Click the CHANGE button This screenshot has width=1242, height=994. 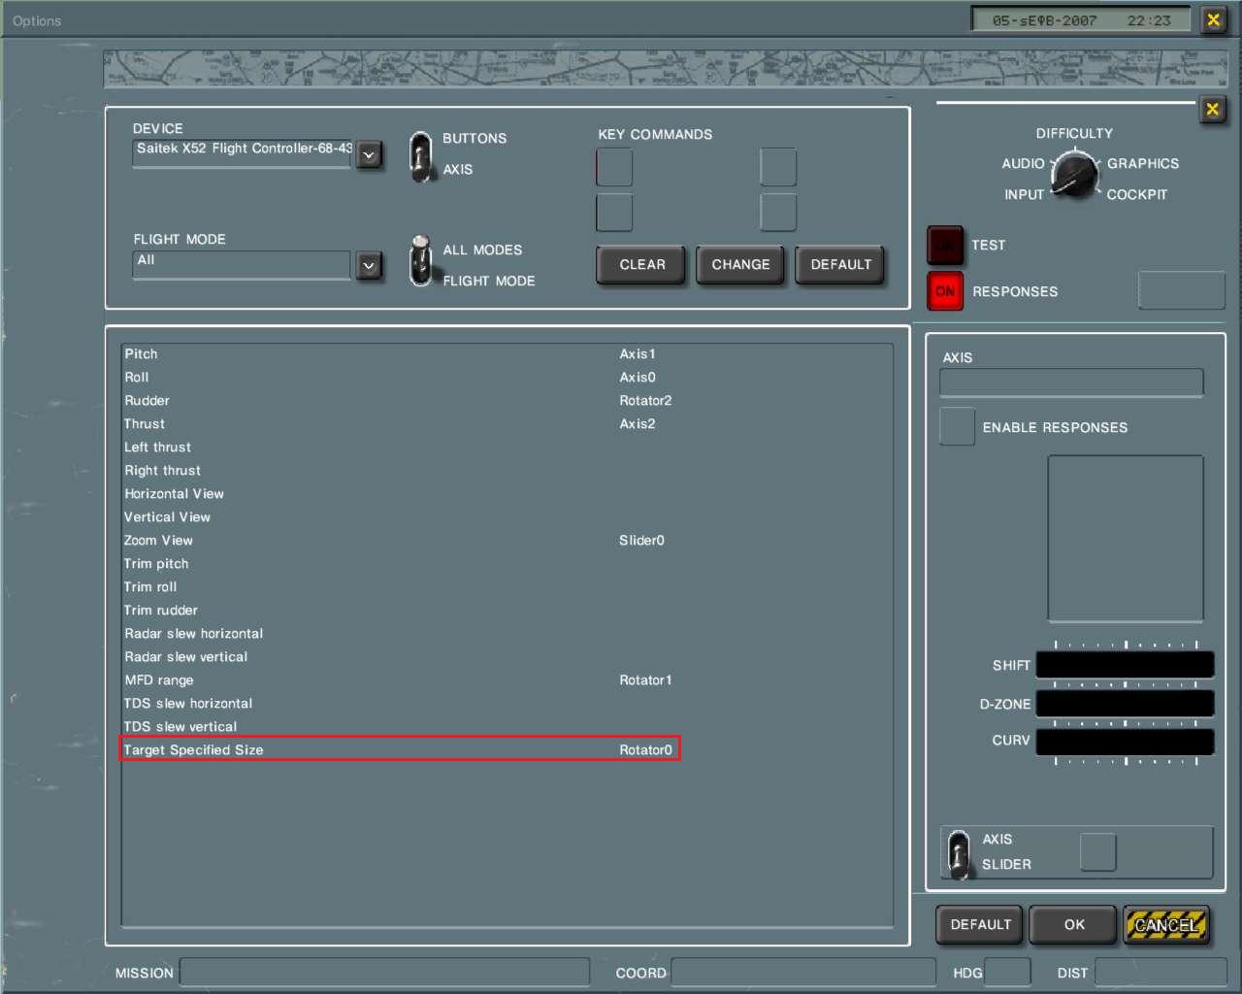740,265
